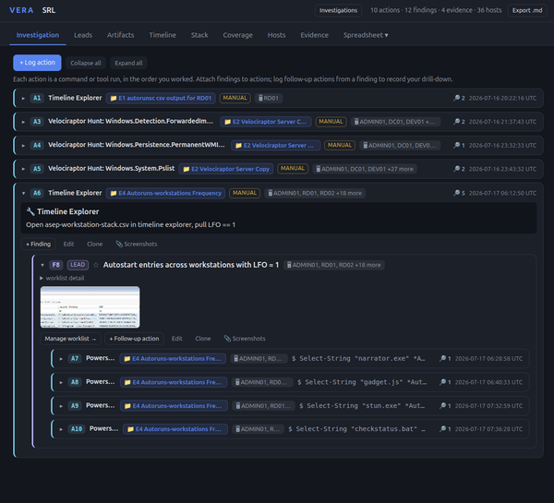Edit action A6

tap(68, 244)
